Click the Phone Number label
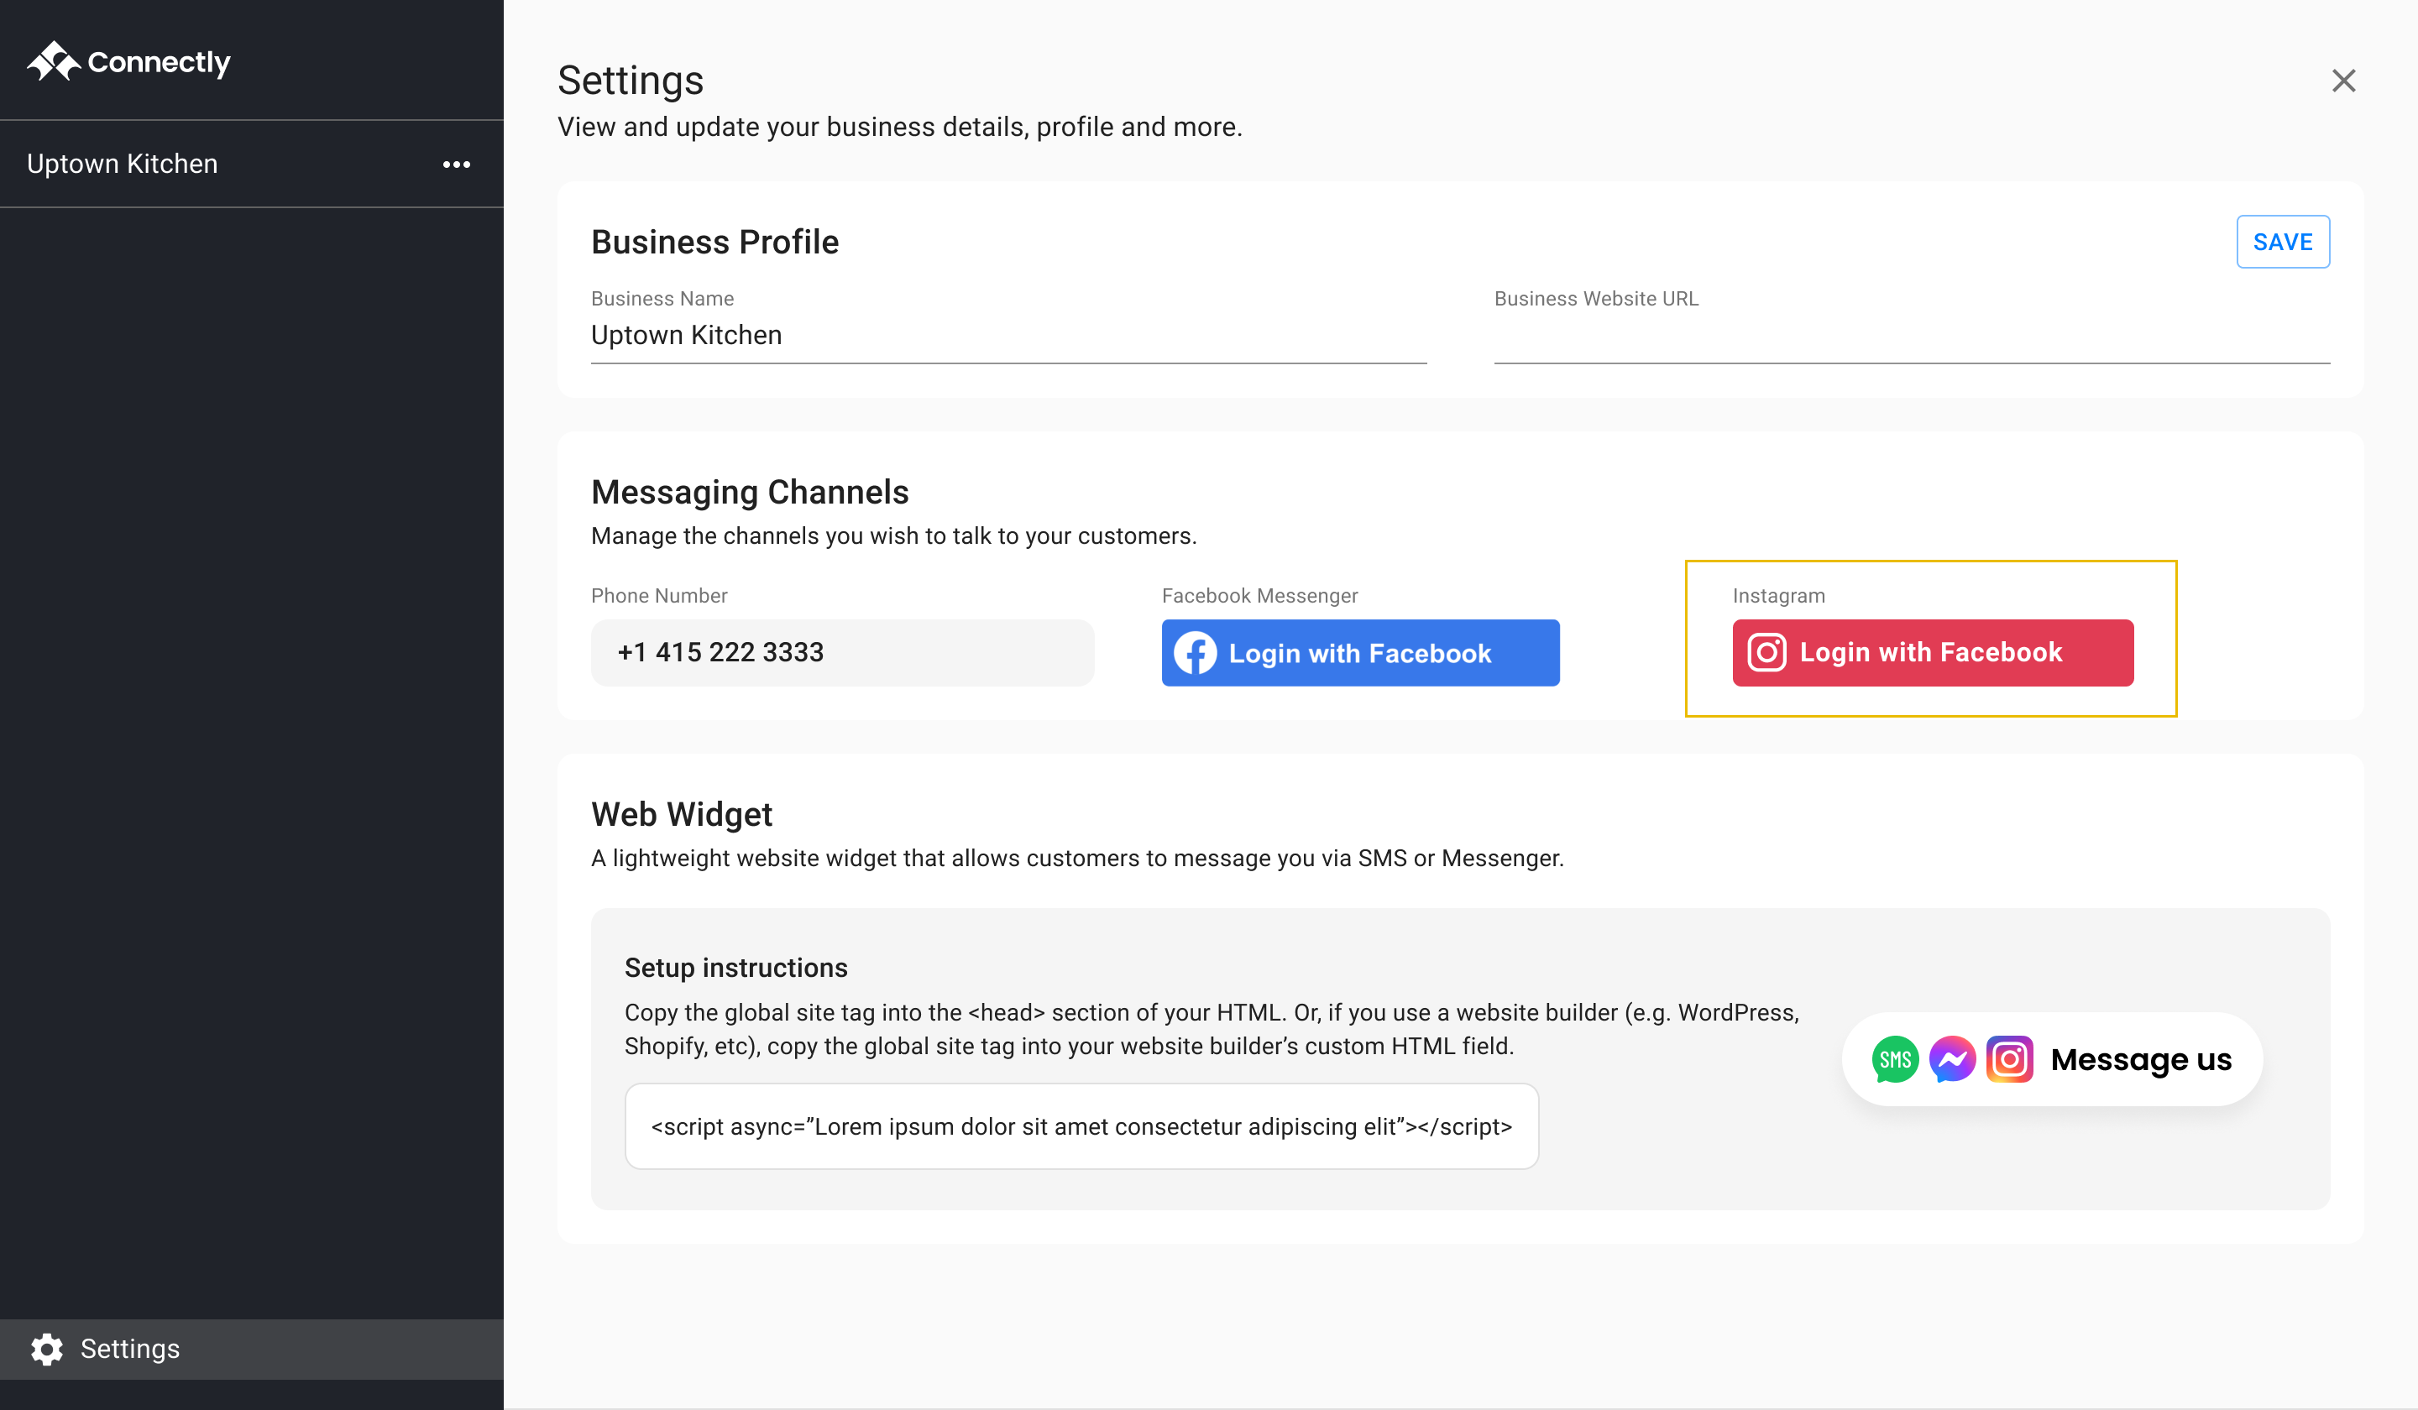Screen dimensions: 2418x1410 [x=659, y=596]
